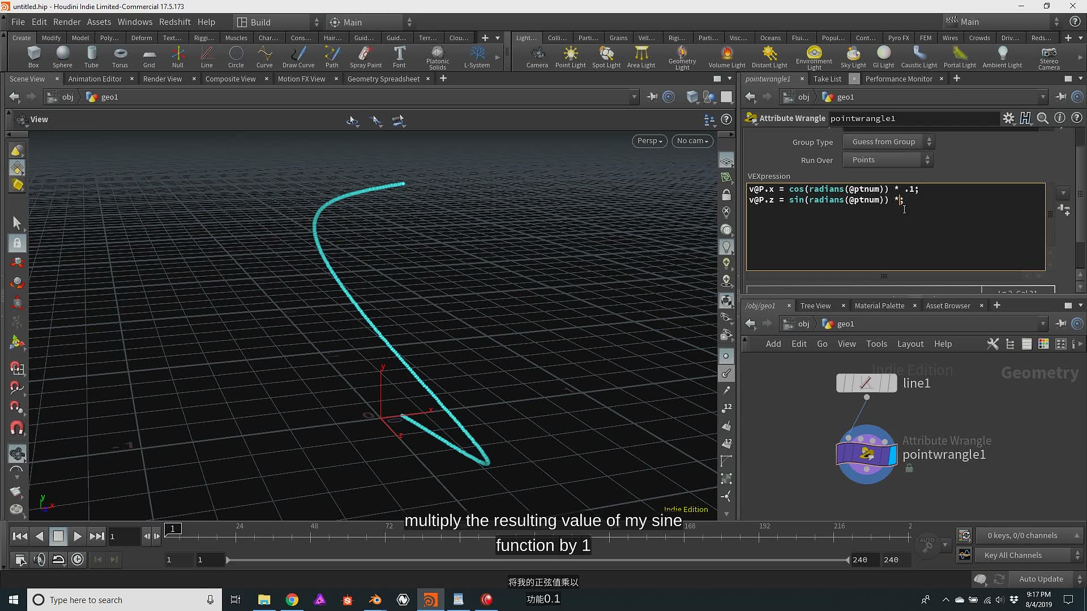Open the Key All Channels dropdown

[x=1028, y=555]
